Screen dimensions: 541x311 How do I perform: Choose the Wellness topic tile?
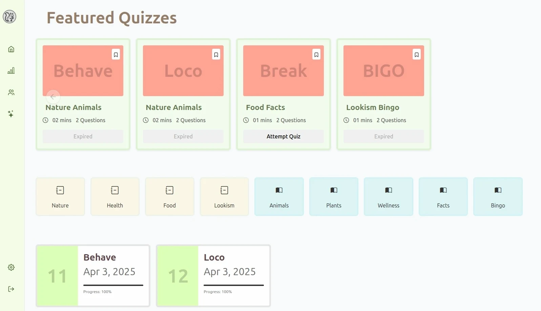(389, 197)
